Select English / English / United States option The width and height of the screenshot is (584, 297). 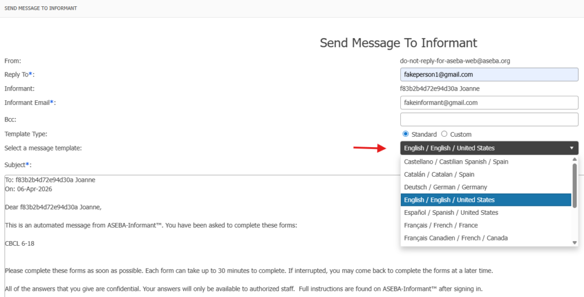click(449, 200)
